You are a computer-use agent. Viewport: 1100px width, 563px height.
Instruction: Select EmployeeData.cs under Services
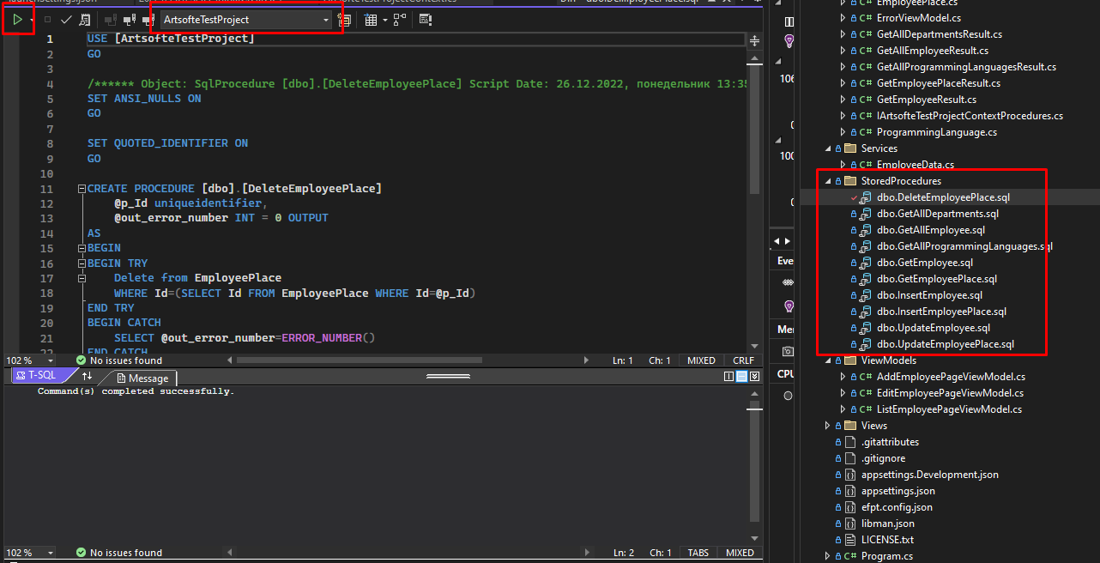pos(916,165)
